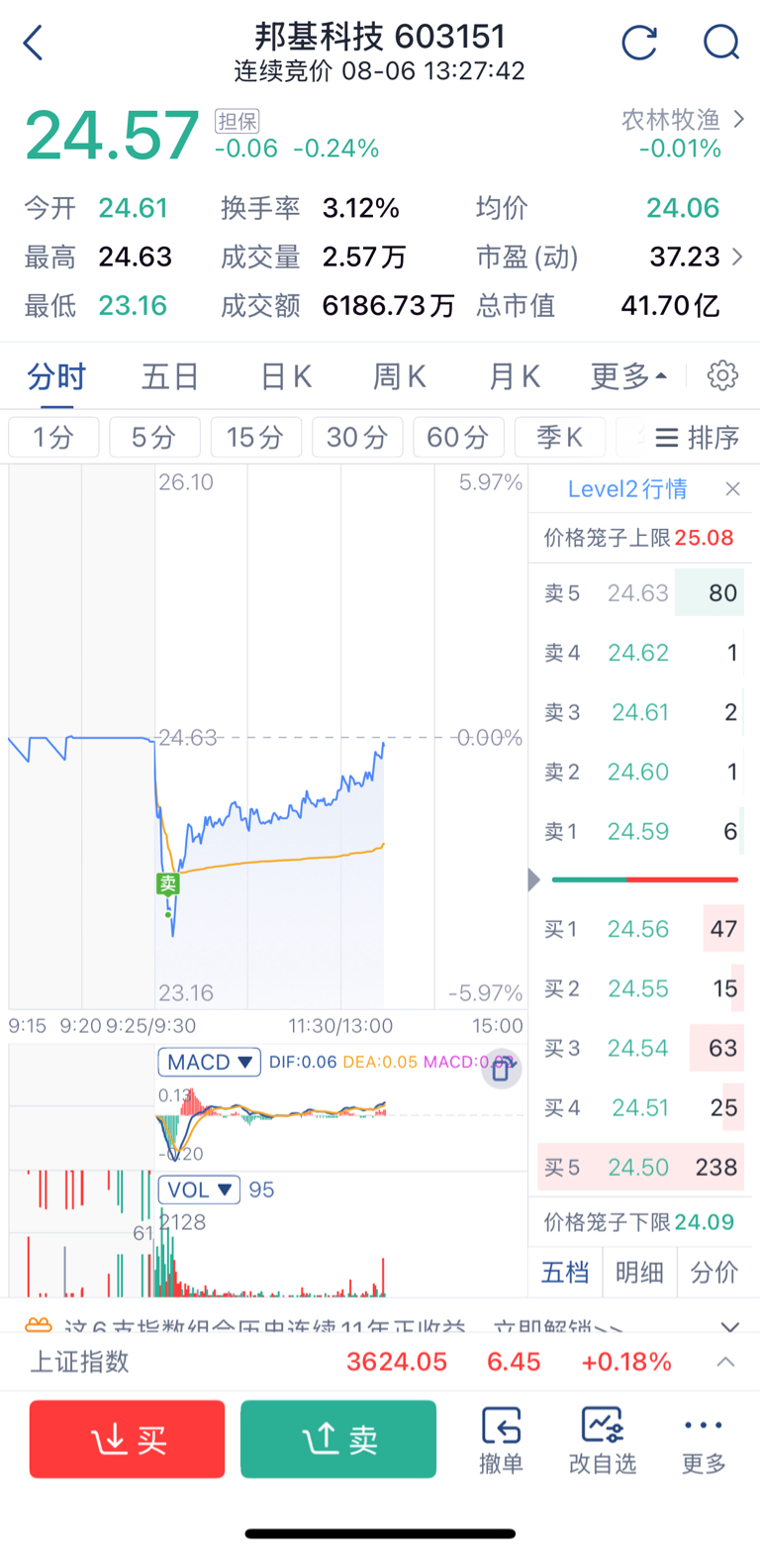Open the search magnifier icon
The width and height of the screenshot is (760, 1555).
[x=721, y=43]
